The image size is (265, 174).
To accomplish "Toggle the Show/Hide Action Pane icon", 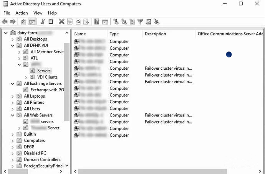I will [x=104, y=22].
